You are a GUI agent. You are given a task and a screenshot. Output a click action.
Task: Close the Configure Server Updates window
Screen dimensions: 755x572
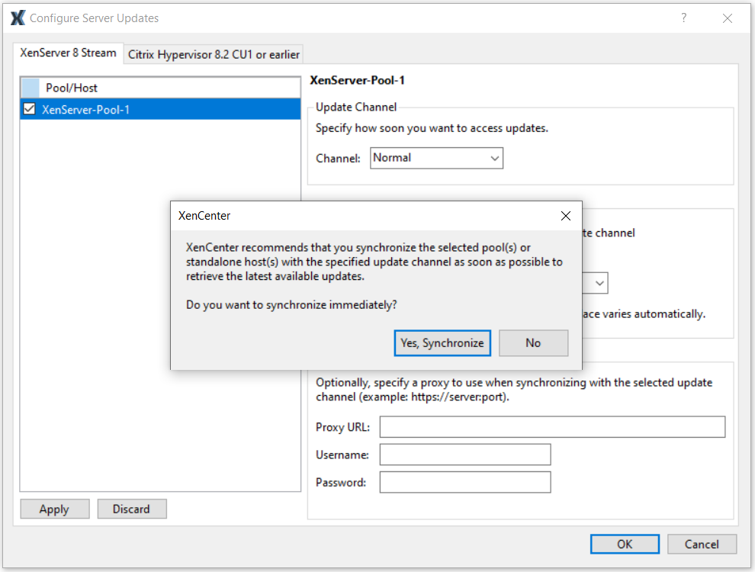pos(727,18)
